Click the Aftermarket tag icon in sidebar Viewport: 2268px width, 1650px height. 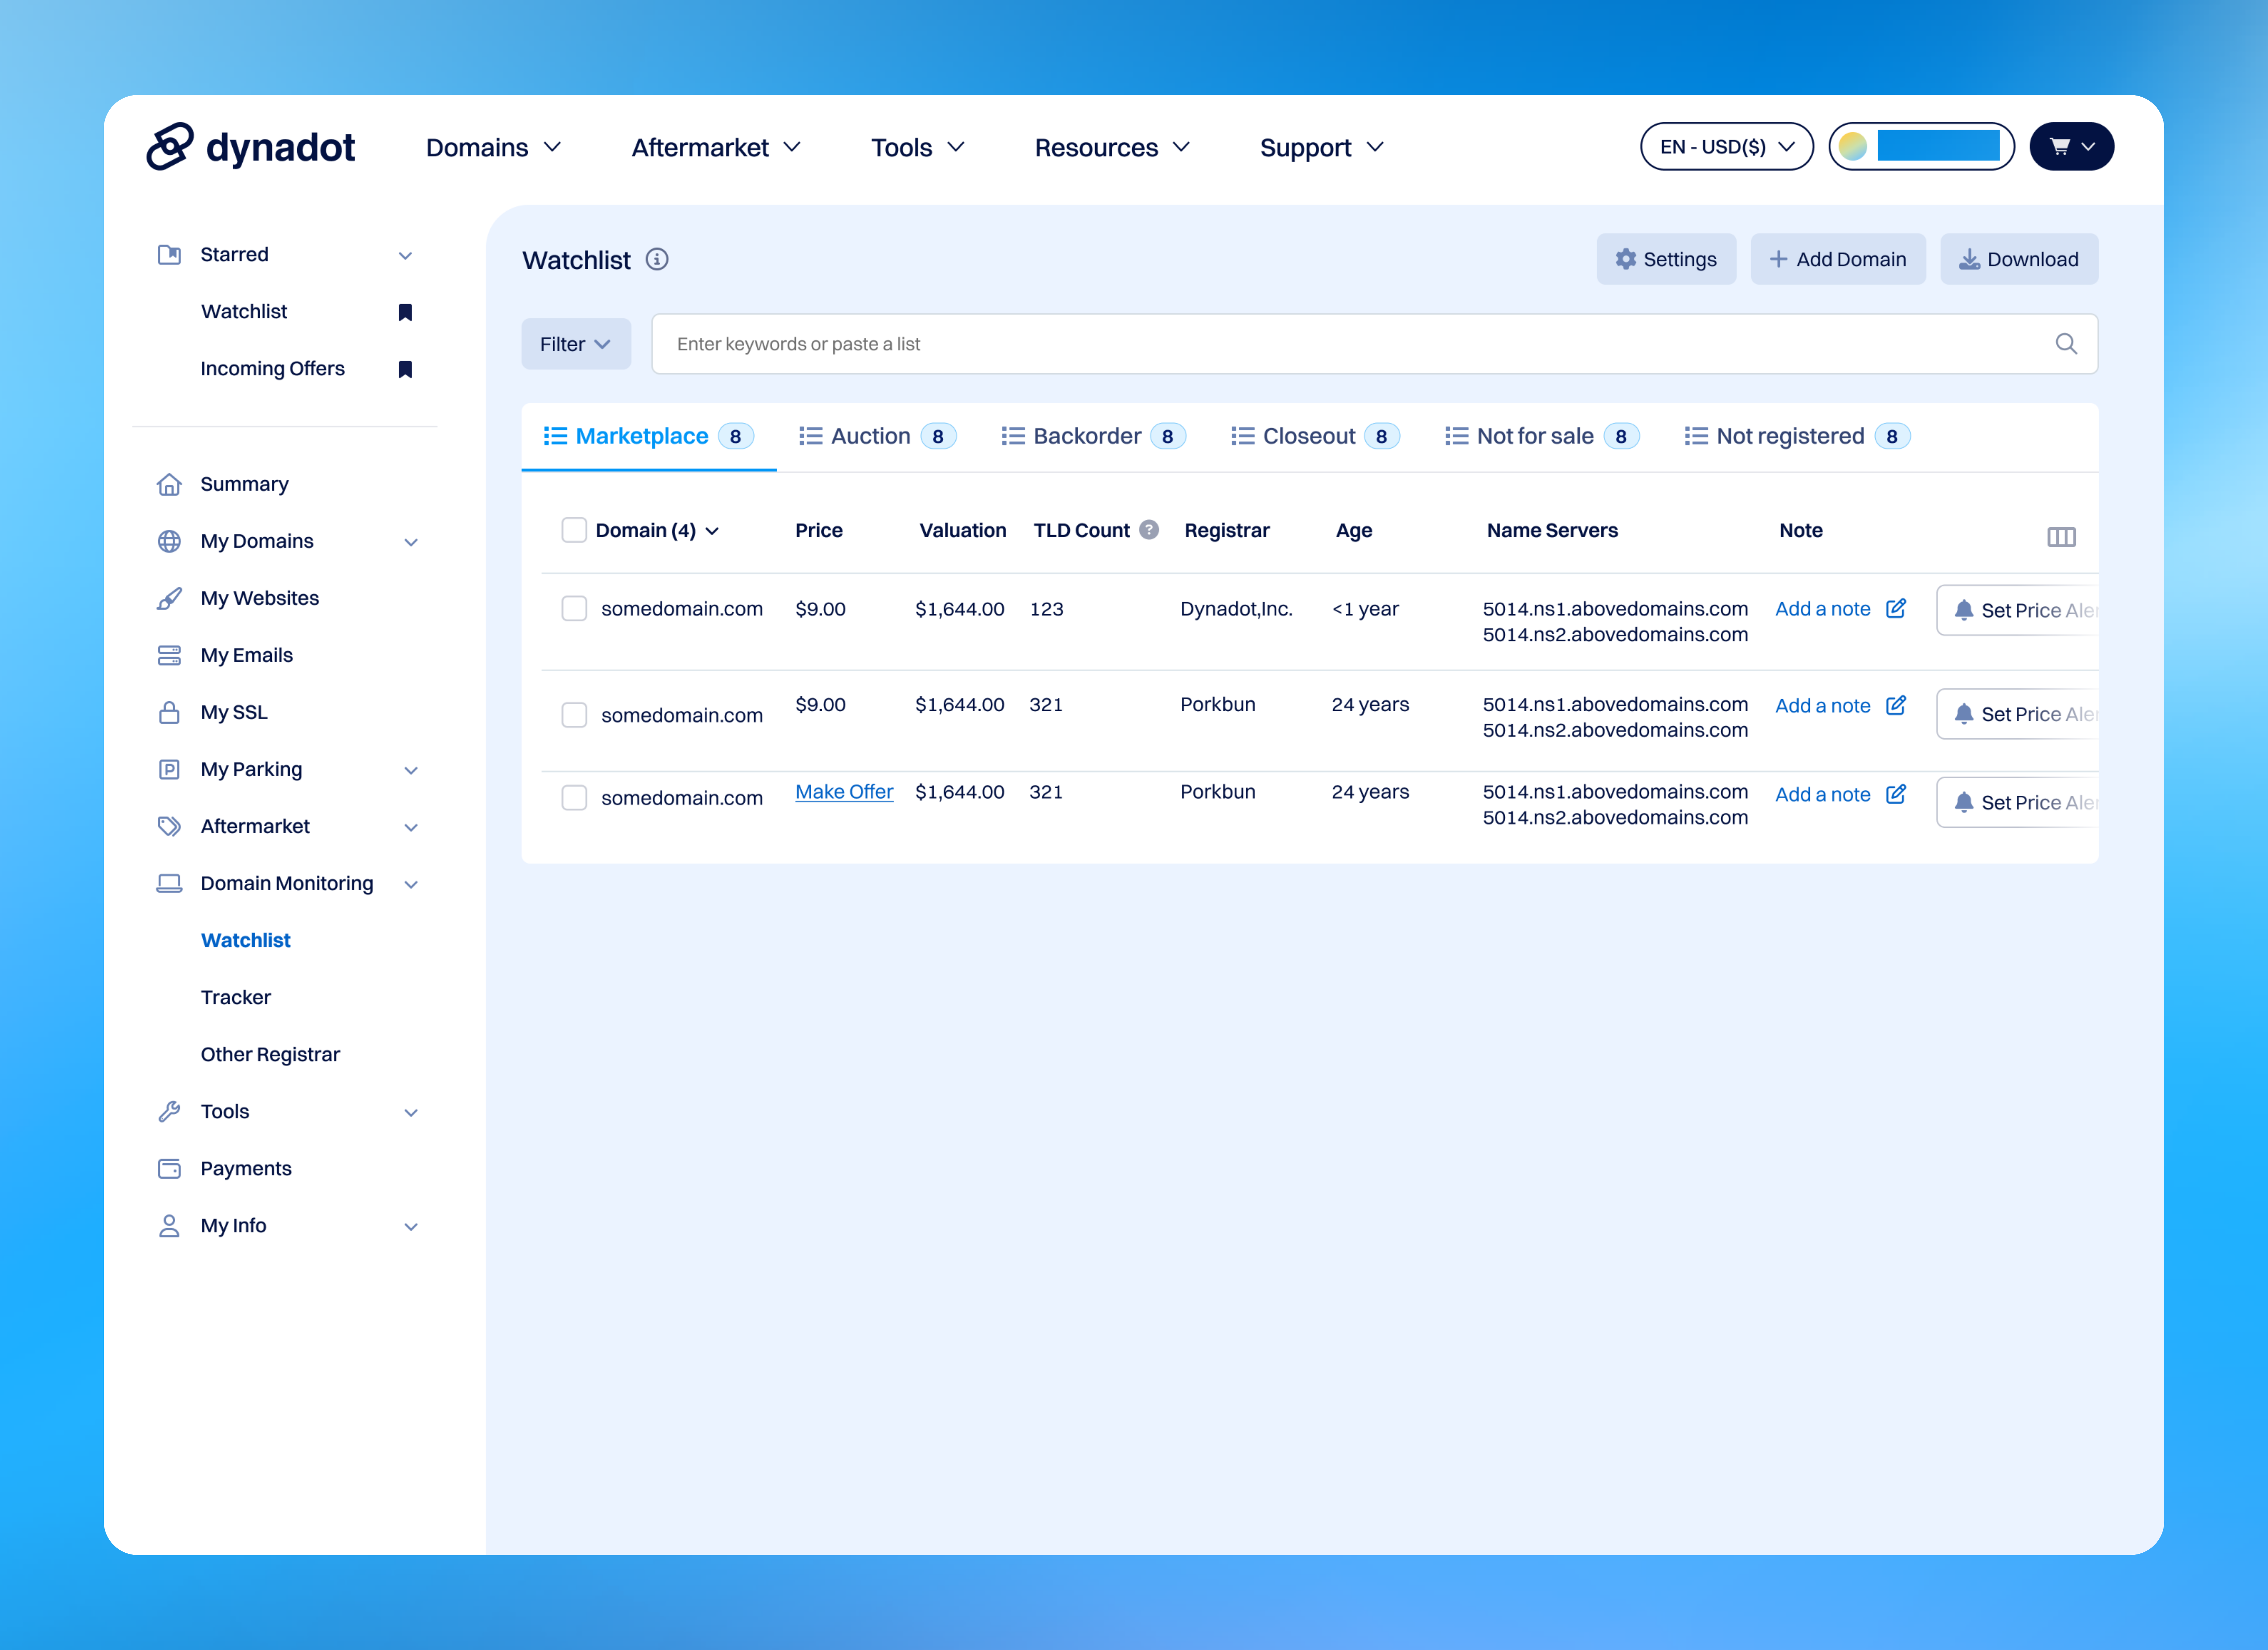click(x=169, y=826)
